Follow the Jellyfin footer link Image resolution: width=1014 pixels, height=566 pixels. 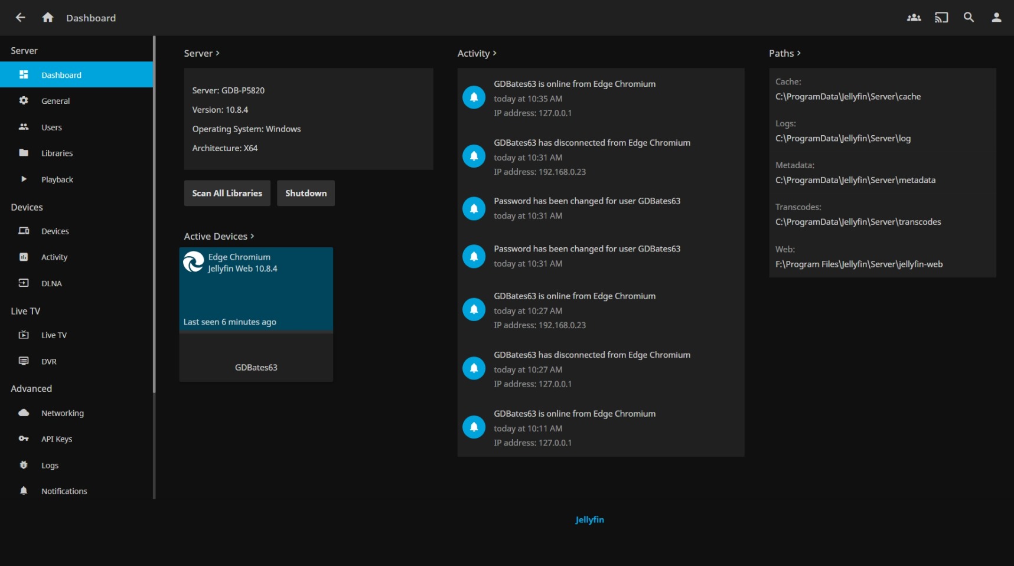click(589, 520)
